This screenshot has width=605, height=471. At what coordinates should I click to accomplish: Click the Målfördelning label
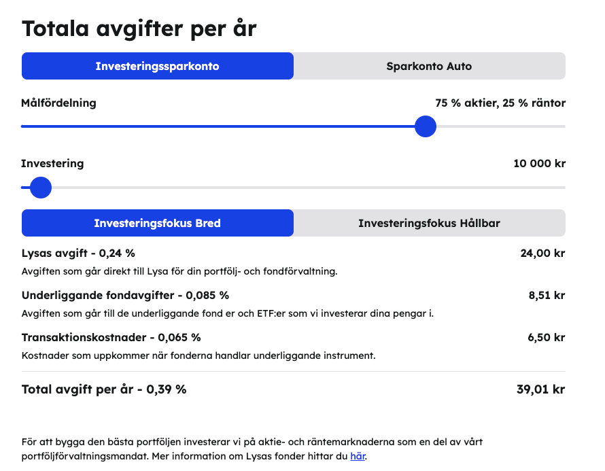click(58, 103)
